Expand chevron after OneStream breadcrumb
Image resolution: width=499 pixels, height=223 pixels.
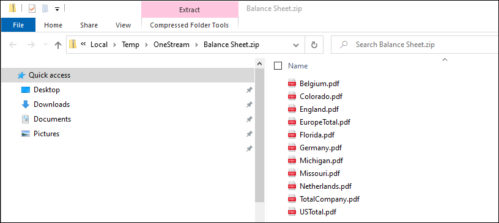196,45
